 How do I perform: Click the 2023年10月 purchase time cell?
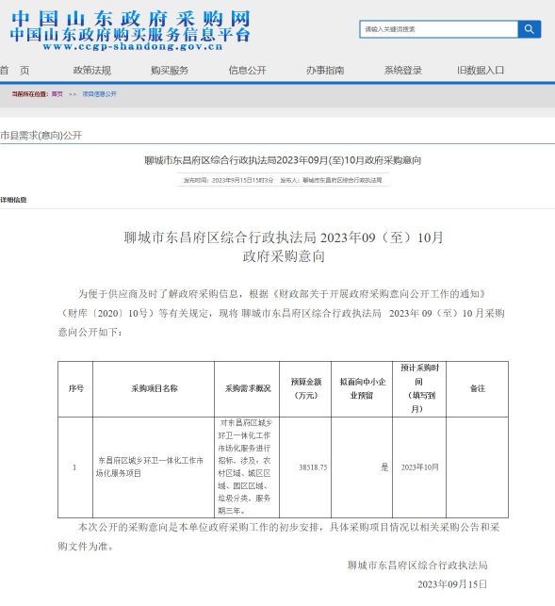click(x=419, y=467)
